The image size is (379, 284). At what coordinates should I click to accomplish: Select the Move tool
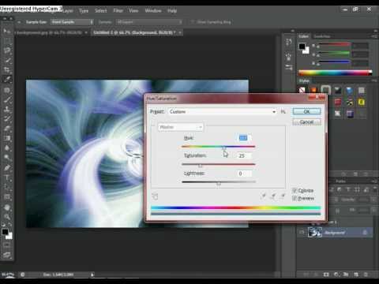(x=6, y=31)
